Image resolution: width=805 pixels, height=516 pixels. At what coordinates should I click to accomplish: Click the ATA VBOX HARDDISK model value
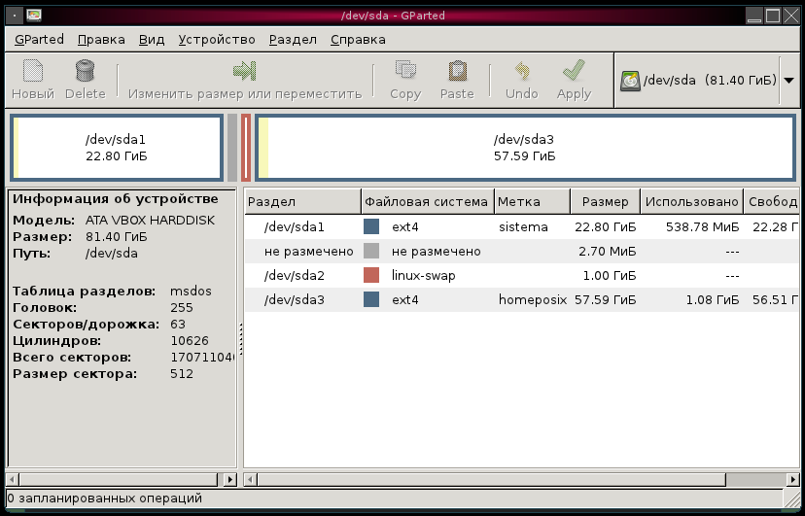pyautogui.click(x=150, y=220)
